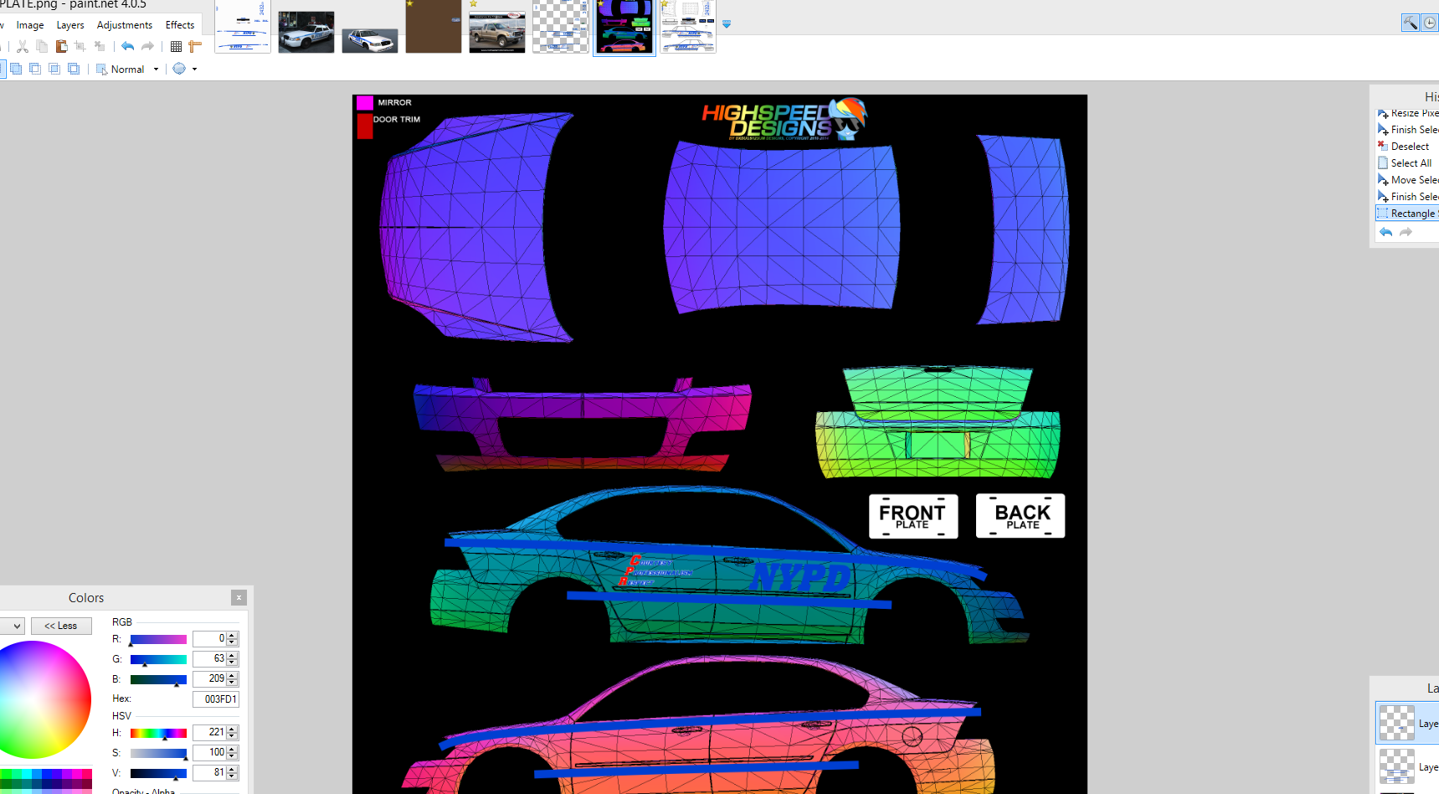Image resolution: width=1439 pixels, height=794 pixels.
Task: Click the Undo arrow in toolbar
Action: (x=127, y=47)
